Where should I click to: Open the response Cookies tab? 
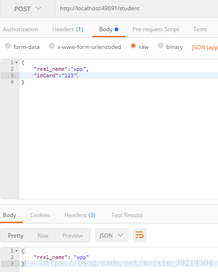[40, 215]
